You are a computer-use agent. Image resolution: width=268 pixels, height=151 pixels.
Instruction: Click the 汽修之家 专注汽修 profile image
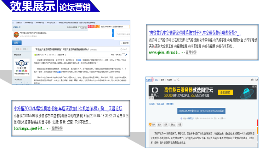click(x=21, y=67)
